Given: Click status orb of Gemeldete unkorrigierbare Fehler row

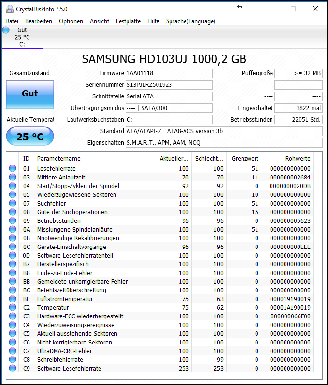Looking at the screenshot, I should [13, 281].
